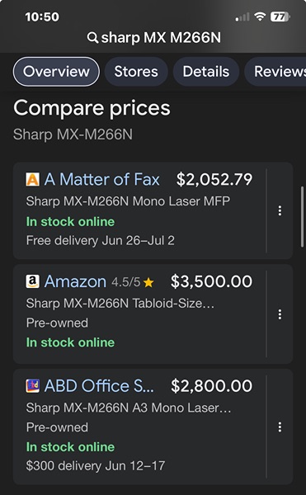Click the Amazon store logo icon
306x495 pixels.
coord(32,281)
